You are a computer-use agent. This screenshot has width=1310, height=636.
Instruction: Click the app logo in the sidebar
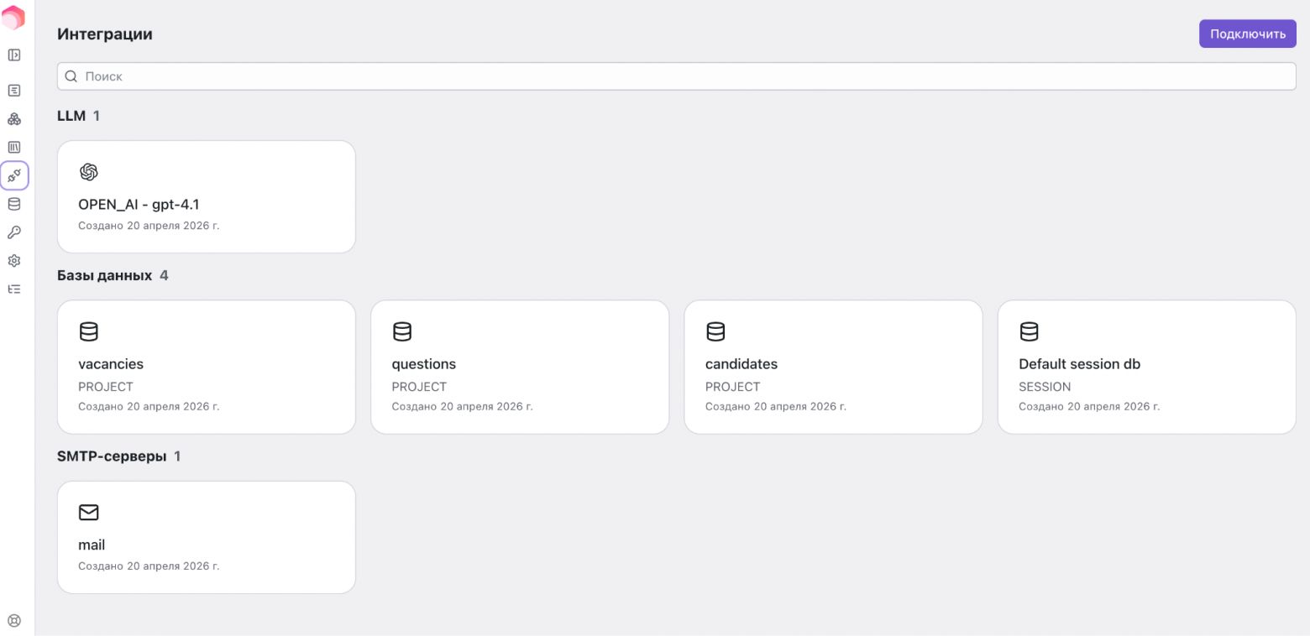(13, 18)
